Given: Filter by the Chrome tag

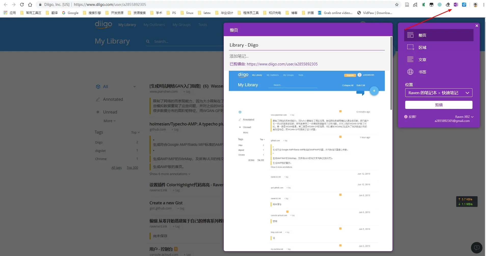Looking at the screenshot, I should (101, 159).
